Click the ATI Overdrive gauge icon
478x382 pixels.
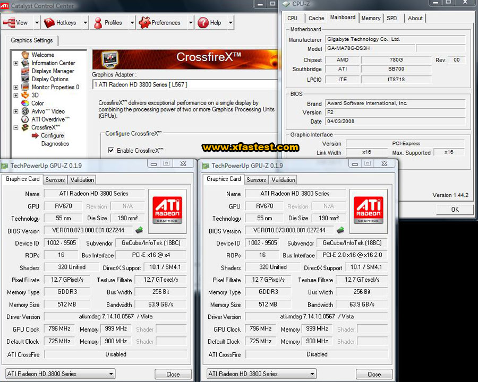(x=25, y=119)
